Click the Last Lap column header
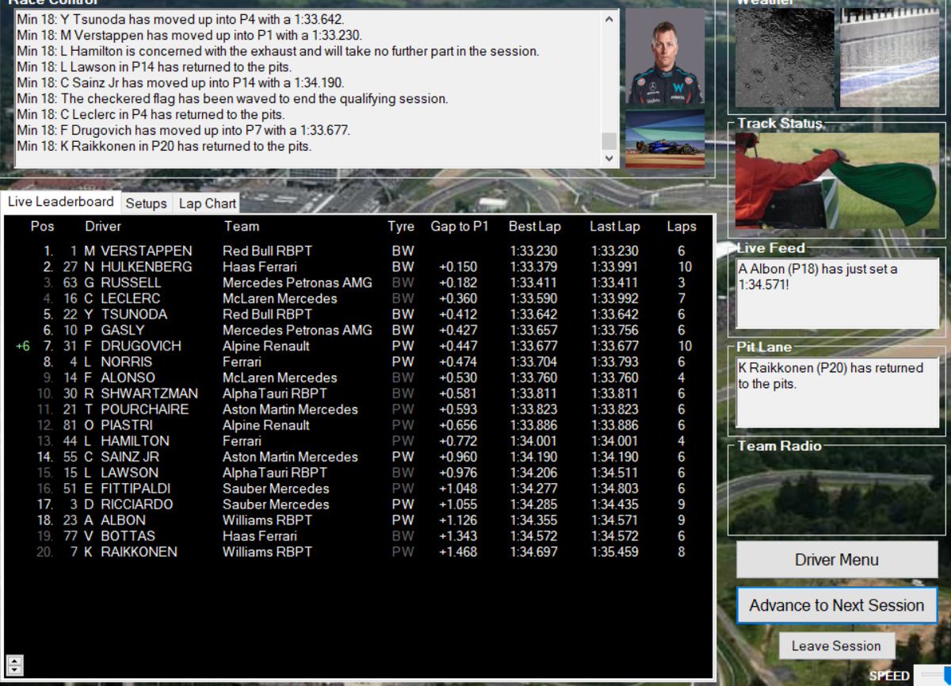Viewport: 951px width, 686px height. coord(615,226)
